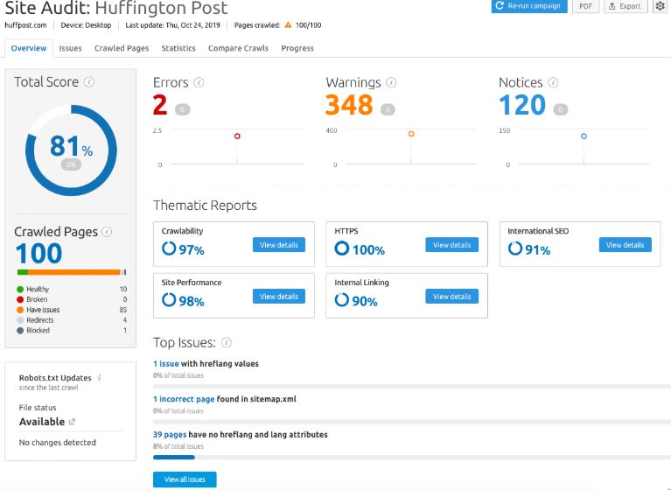
Task: View details for HTTPS report
Action: click(x=451, y=245)
